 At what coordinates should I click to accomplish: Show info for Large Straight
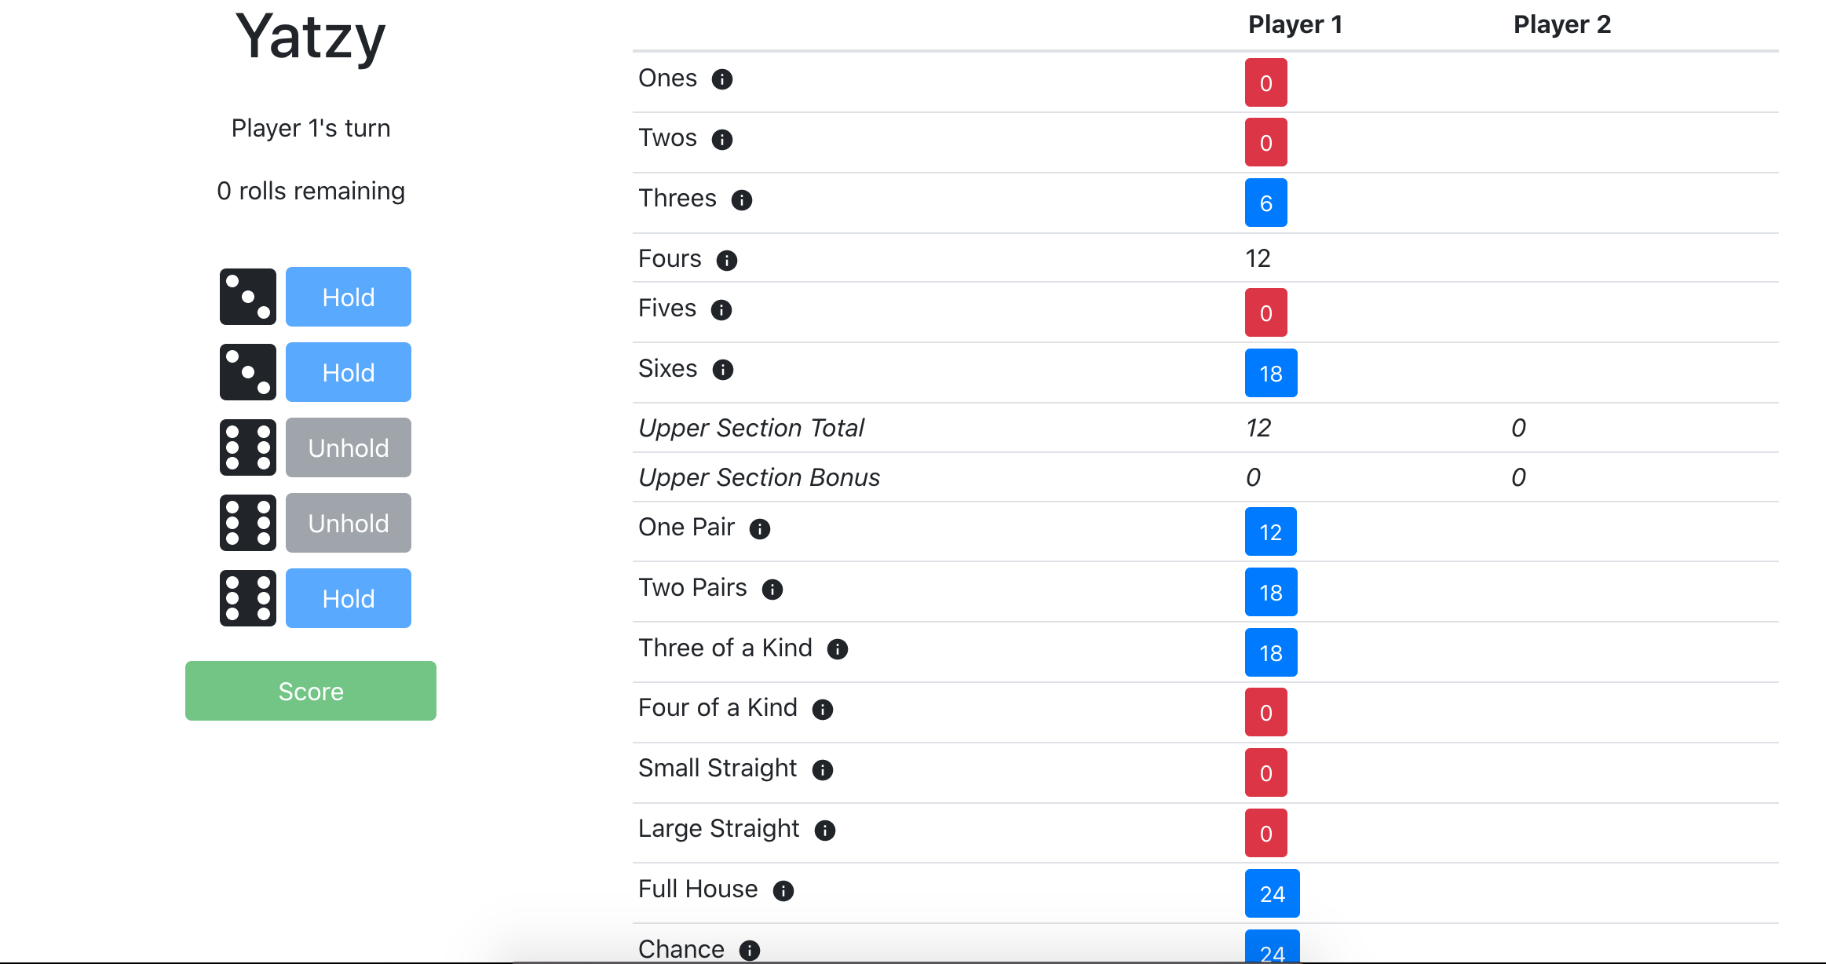point(825,831)
